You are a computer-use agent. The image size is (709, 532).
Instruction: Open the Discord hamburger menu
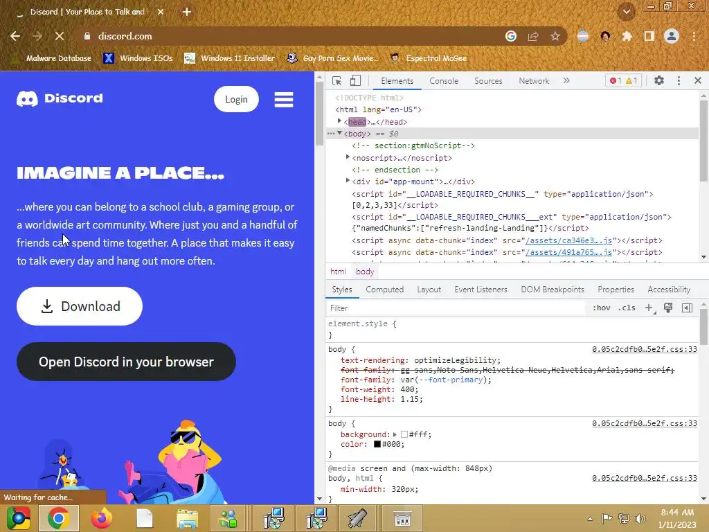pyautogui.click(x=284, y=100)
